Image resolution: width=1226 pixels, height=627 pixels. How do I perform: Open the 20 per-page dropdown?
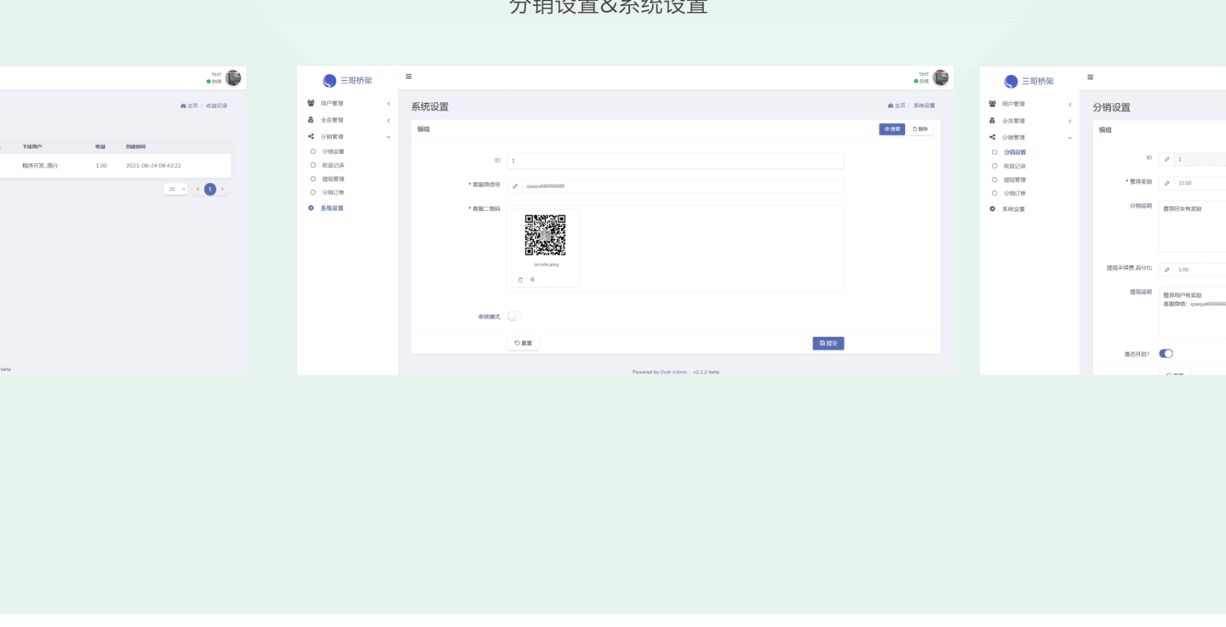pyautogui.click(x=176, y=190)
